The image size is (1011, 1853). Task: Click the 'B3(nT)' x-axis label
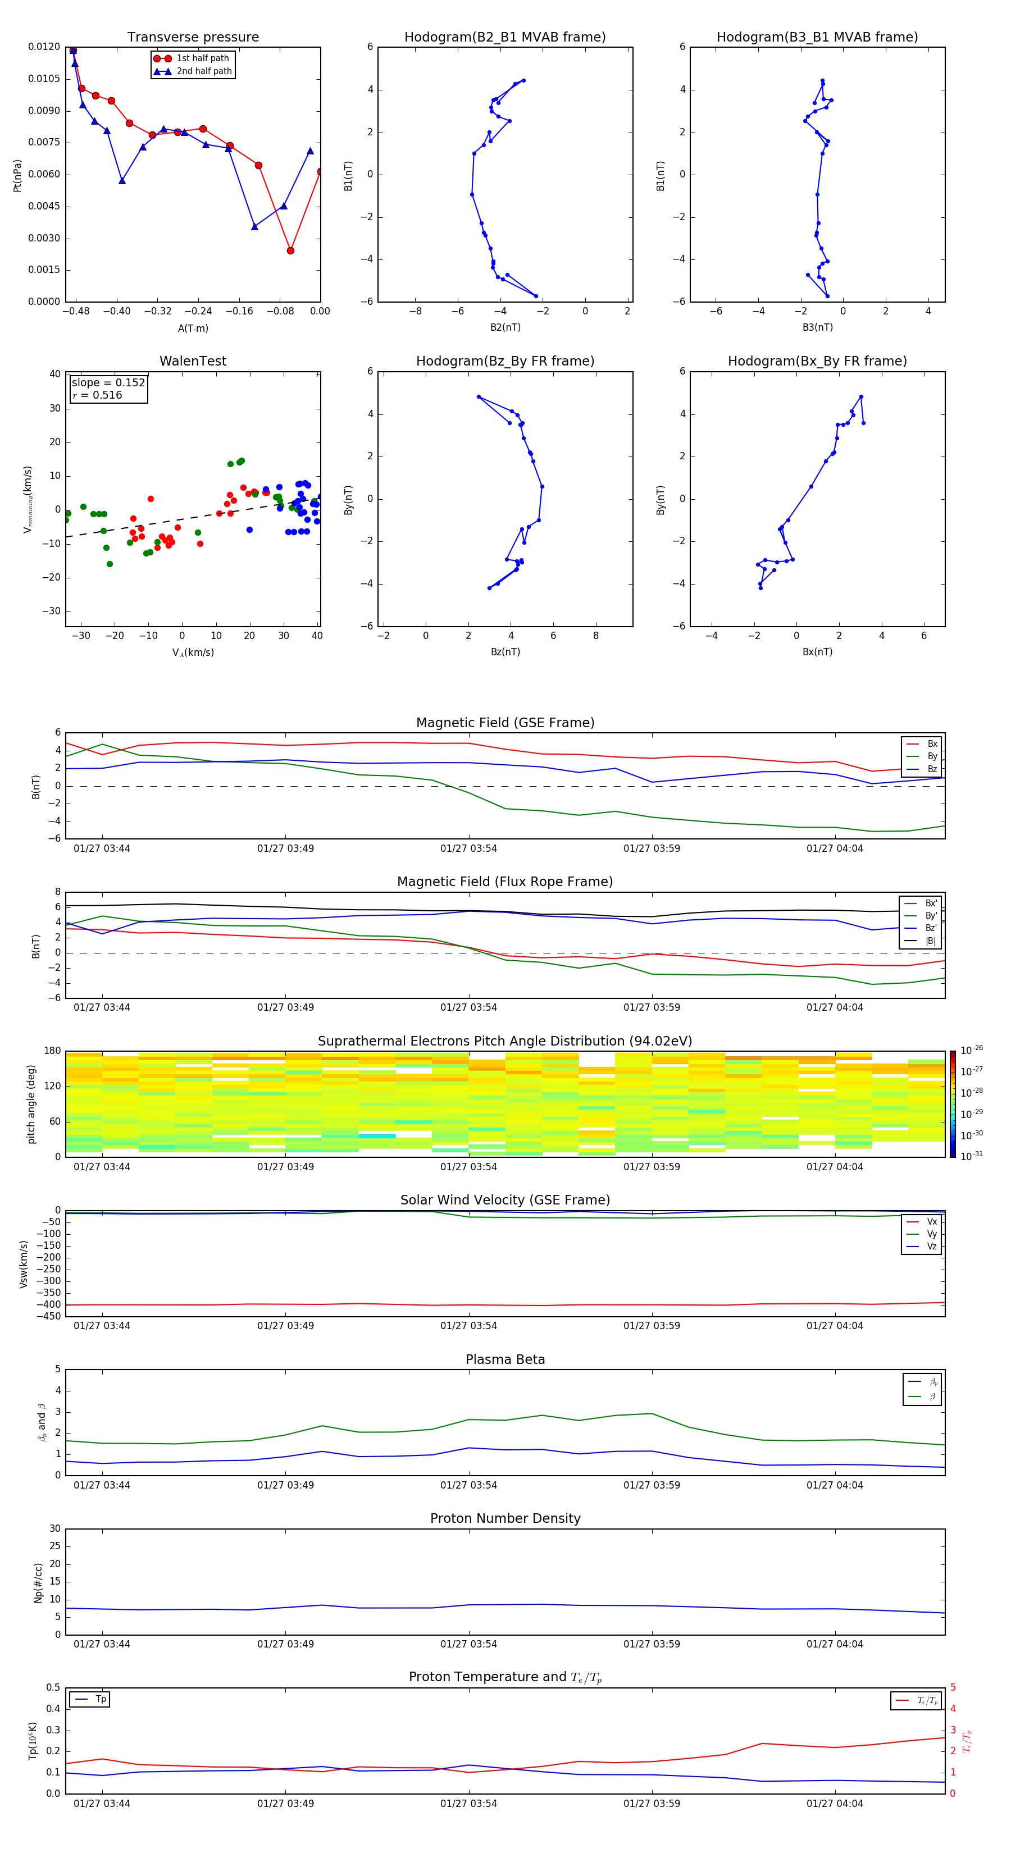(x=817, y=327)
